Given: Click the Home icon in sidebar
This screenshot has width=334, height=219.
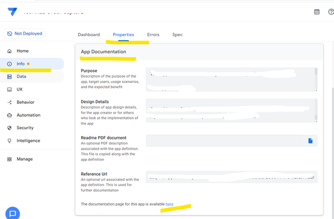Looking at the screenshot, I should (x=9, y=51).
